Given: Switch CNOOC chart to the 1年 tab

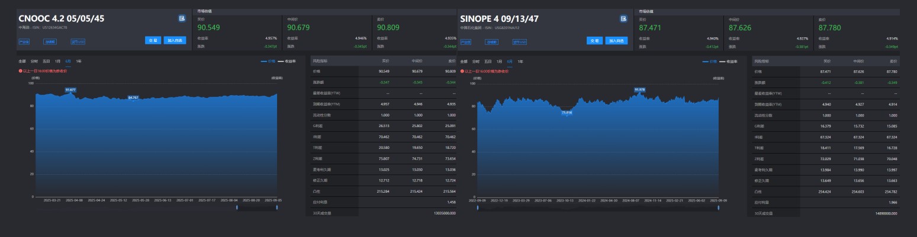Looking at the screenshot, I should [79, 61].
